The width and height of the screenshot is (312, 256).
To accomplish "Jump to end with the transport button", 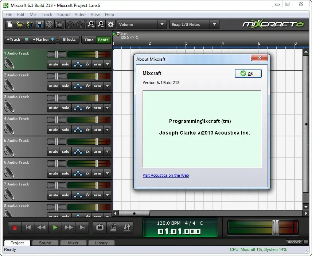I will (82, 227).
